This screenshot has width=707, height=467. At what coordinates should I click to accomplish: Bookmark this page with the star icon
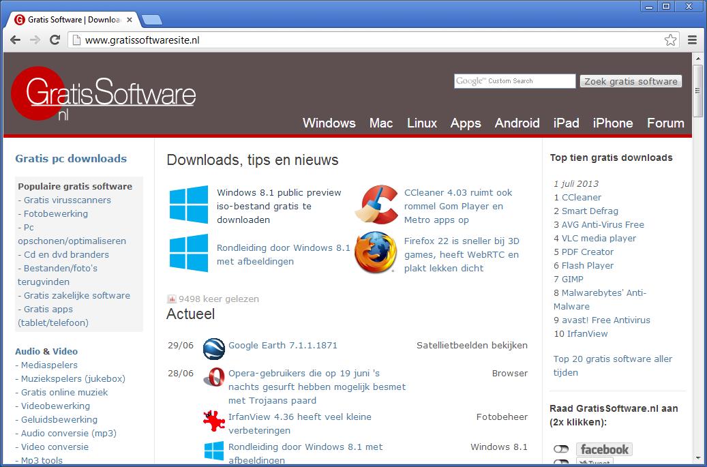tap(670, 40)
